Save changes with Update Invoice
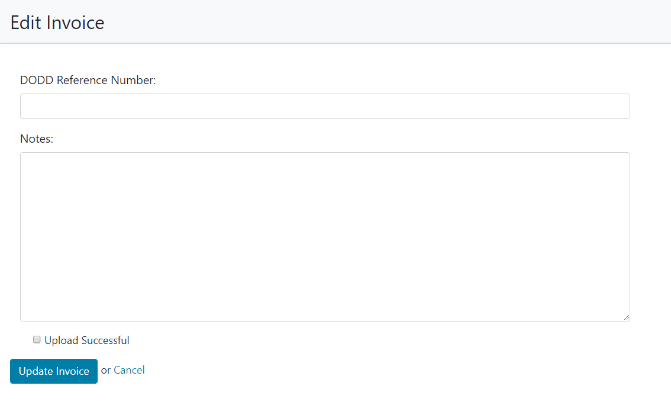Image resolution: width=671 pixels, height=405 pixels. click(x=54, y=371)
